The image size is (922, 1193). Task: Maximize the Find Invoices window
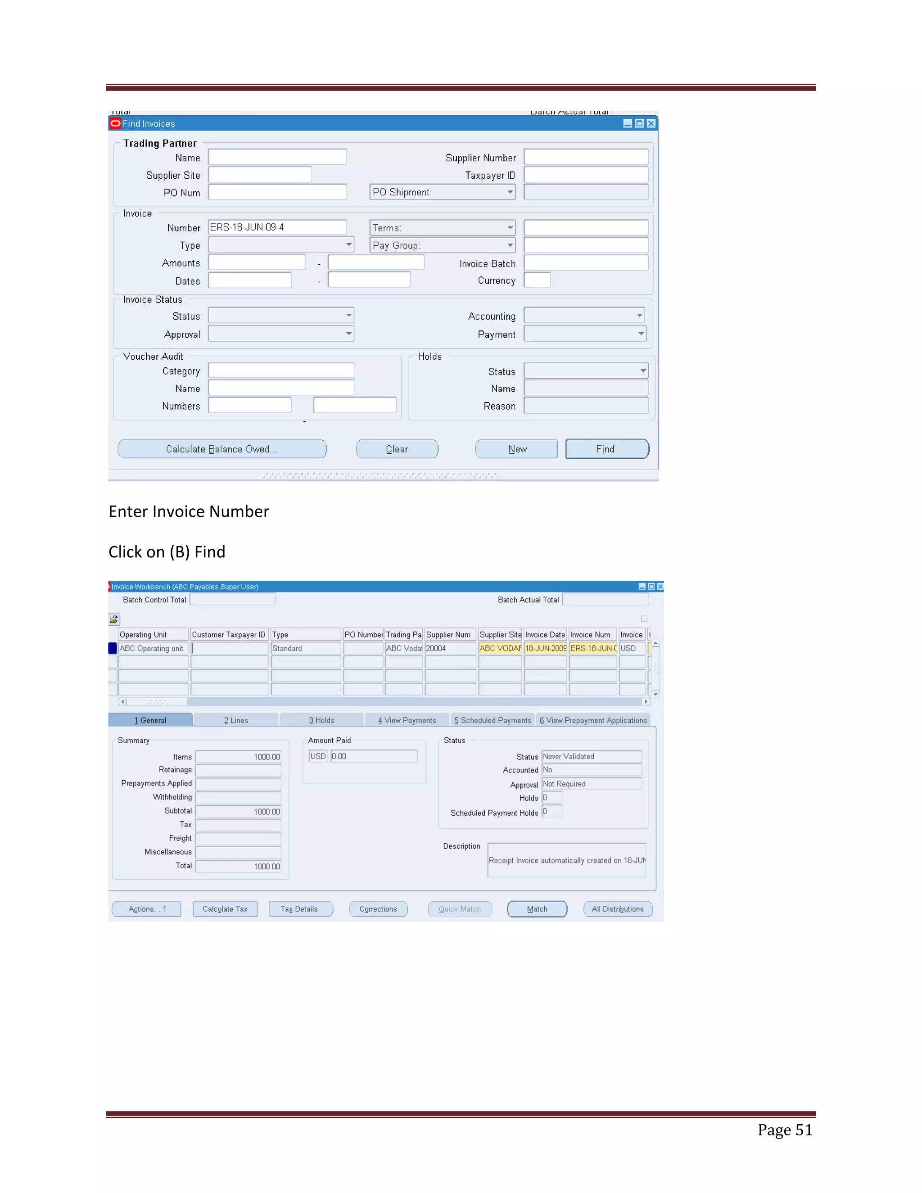point(639,123)
